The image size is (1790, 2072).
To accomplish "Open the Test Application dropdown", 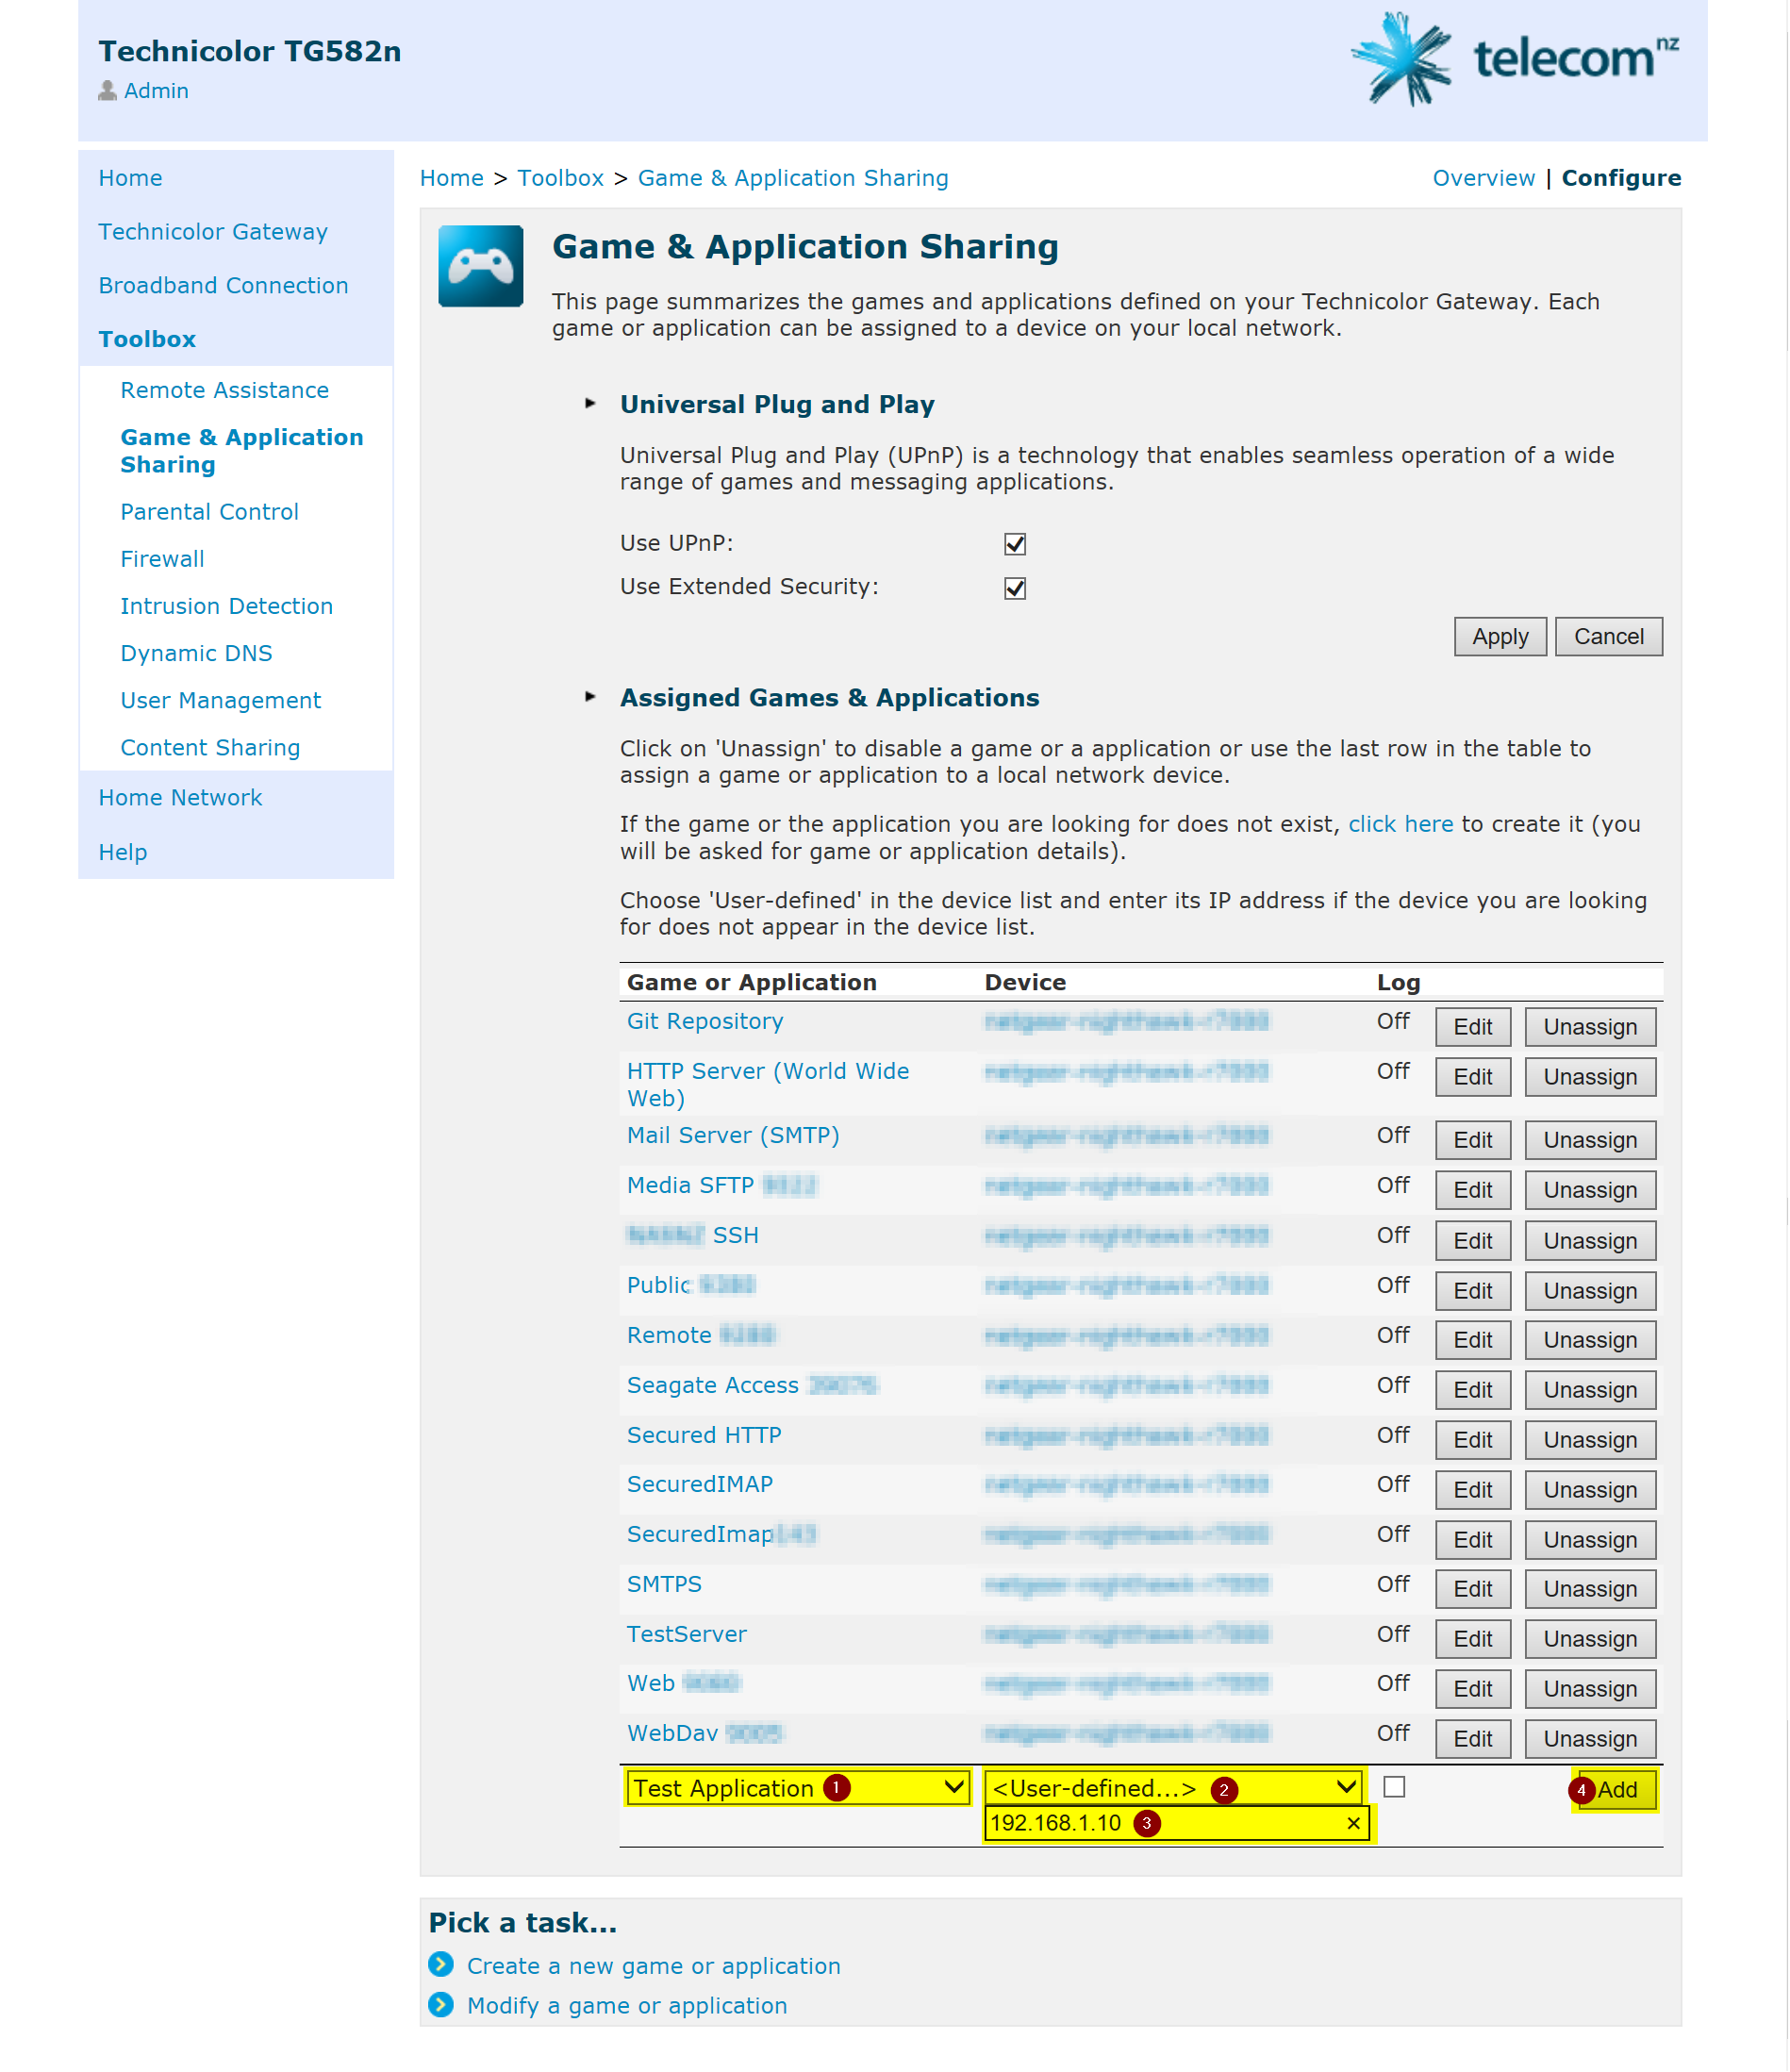I will 797,1788.
